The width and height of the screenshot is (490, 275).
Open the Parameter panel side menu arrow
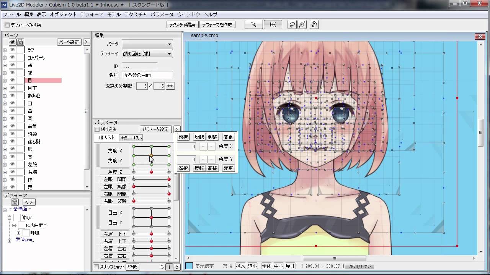(x=176, y=129)
